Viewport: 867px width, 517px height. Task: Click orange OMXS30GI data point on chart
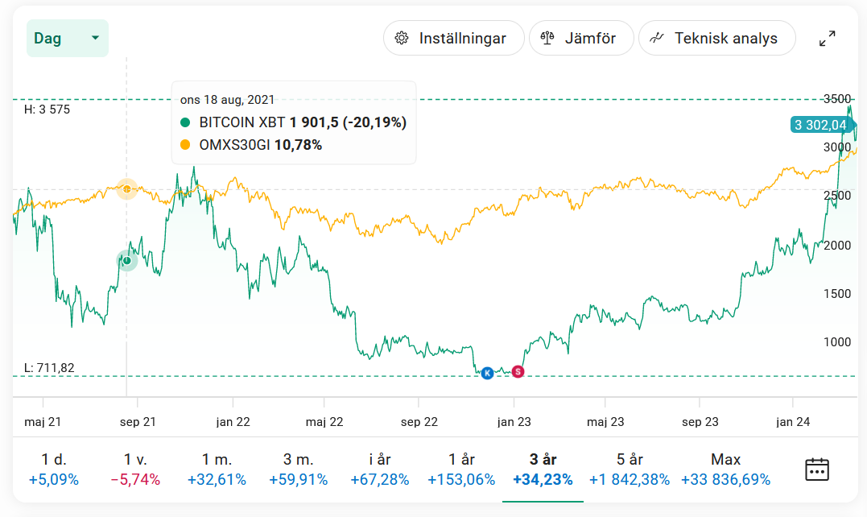(126, 188)
